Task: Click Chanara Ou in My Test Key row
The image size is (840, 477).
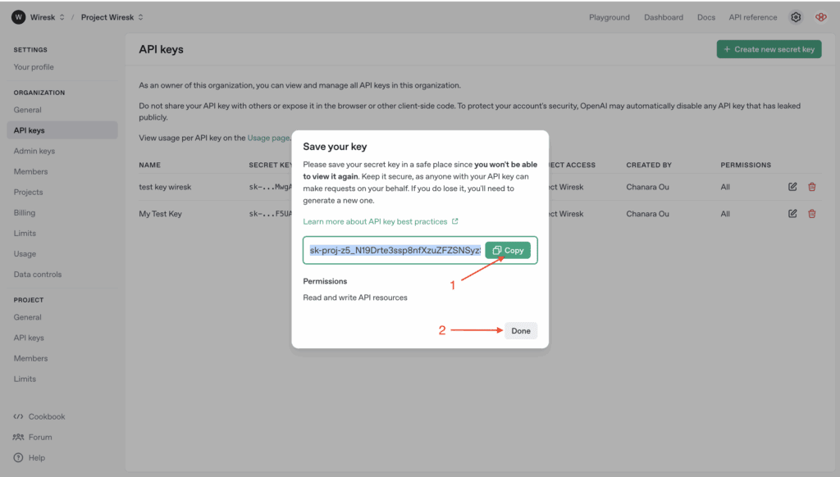Action: pos(647,214)
